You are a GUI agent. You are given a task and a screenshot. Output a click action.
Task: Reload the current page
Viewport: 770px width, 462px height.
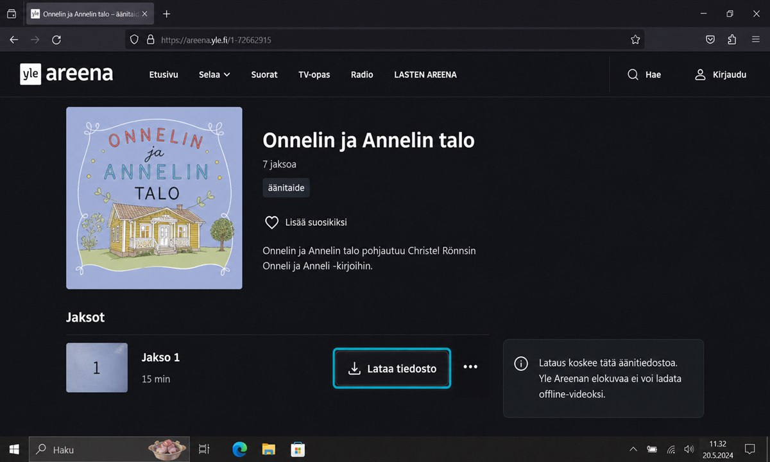pyautogui.click(x=56, y=40)
